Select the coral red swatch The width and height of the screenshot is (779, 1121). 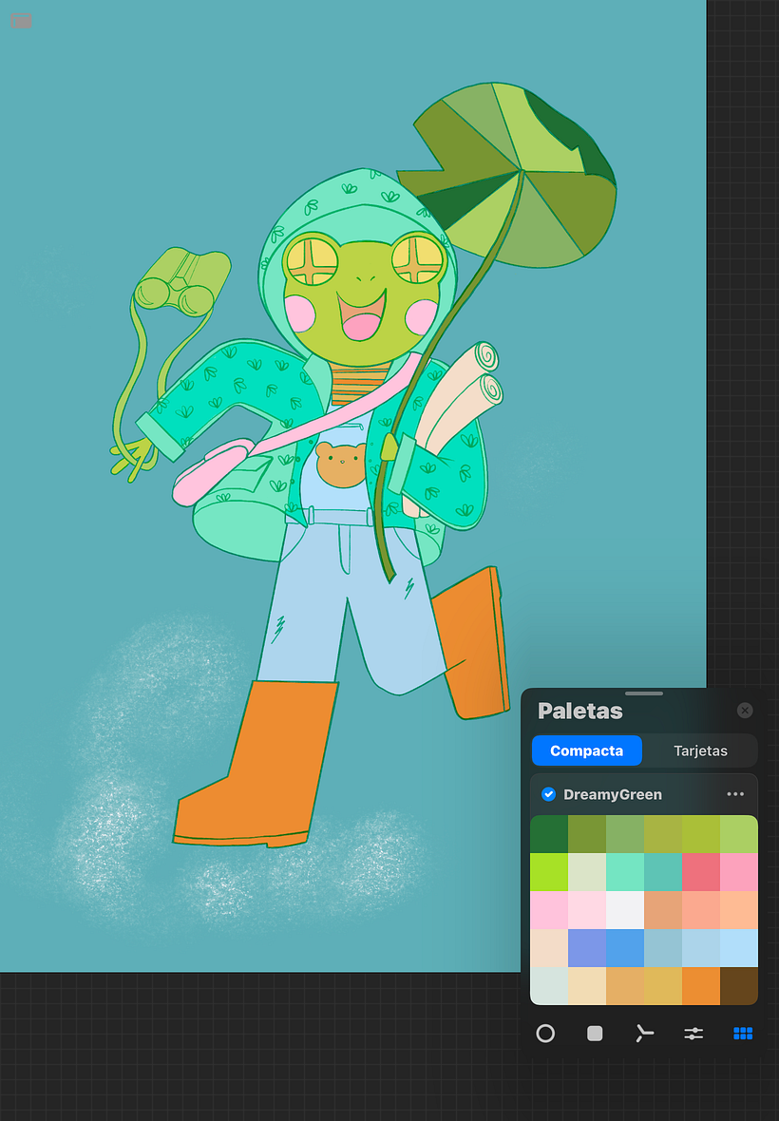[x=701, y=872]
